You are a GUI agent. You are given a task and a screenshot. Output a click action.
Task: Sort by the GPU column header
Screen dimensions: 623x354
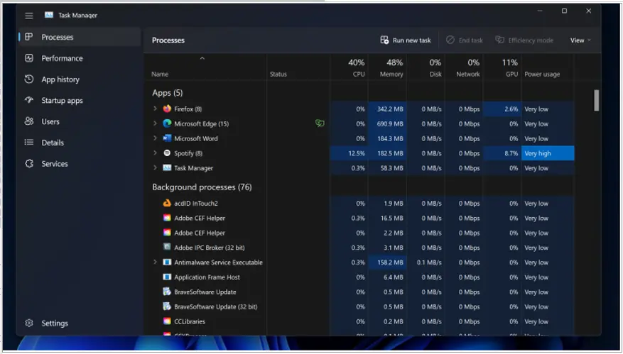click(502, 67)
